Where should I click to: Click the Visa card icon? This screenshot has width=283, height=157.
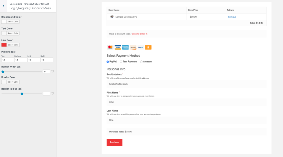(x=118, y=47)
